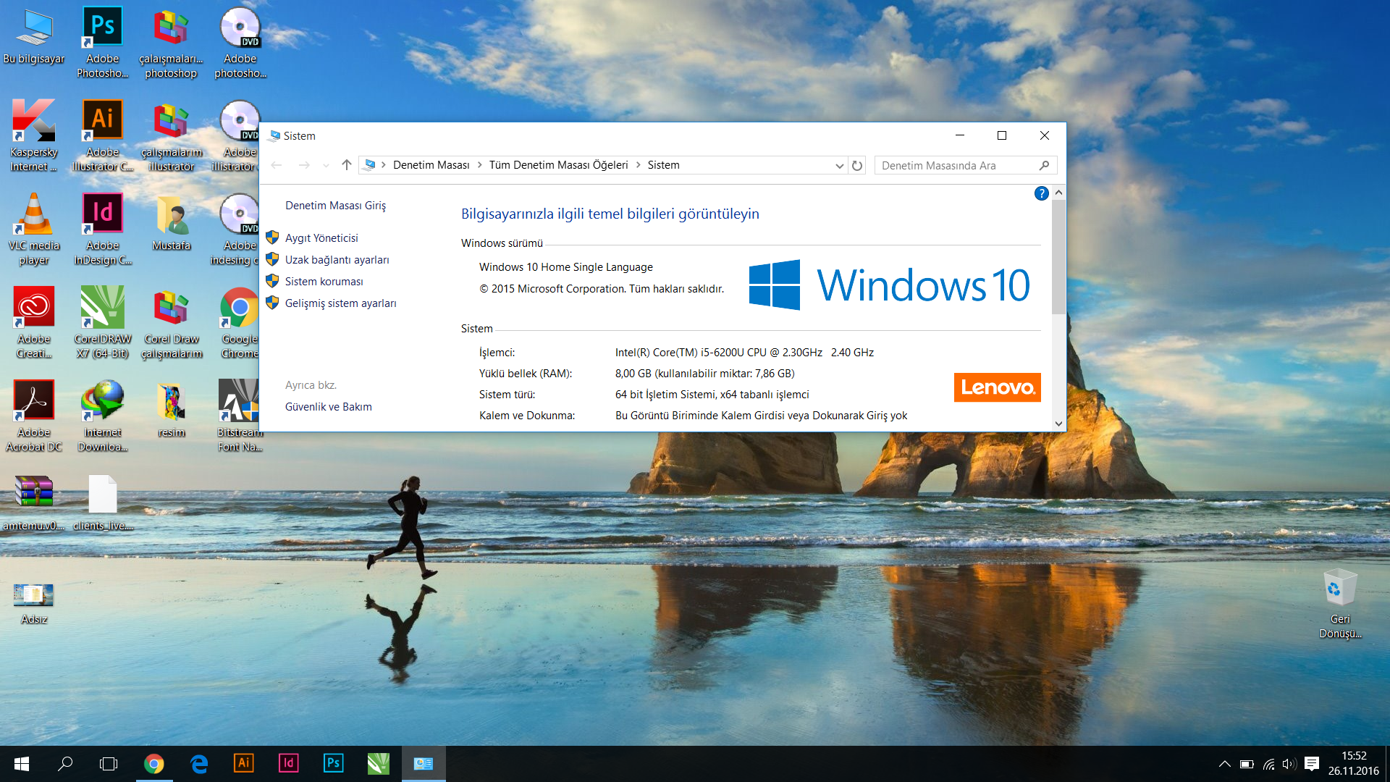The height and width of the screenshot is (782, 1390).
Task: Open Illustrator from the taskbar
Action: click(x=243, y=764)
